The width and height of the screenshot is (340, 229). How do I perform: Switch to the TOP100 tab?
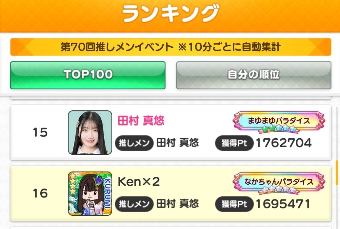tap(88, 75)
